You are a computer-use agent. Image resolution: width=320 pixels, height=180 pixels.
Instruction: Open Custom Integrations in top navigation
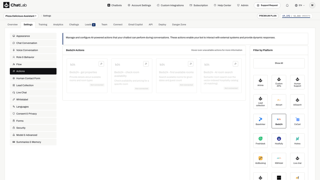click(170, 5)
